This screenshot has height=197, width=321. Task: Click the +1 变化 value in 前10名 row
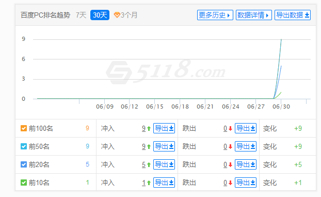point(298,183)
